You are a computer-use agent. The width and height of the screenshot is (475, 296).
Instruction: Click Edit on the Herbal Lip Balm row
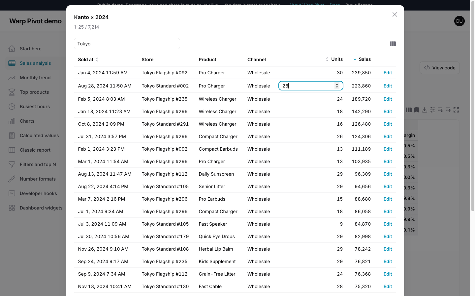[388, 249]
